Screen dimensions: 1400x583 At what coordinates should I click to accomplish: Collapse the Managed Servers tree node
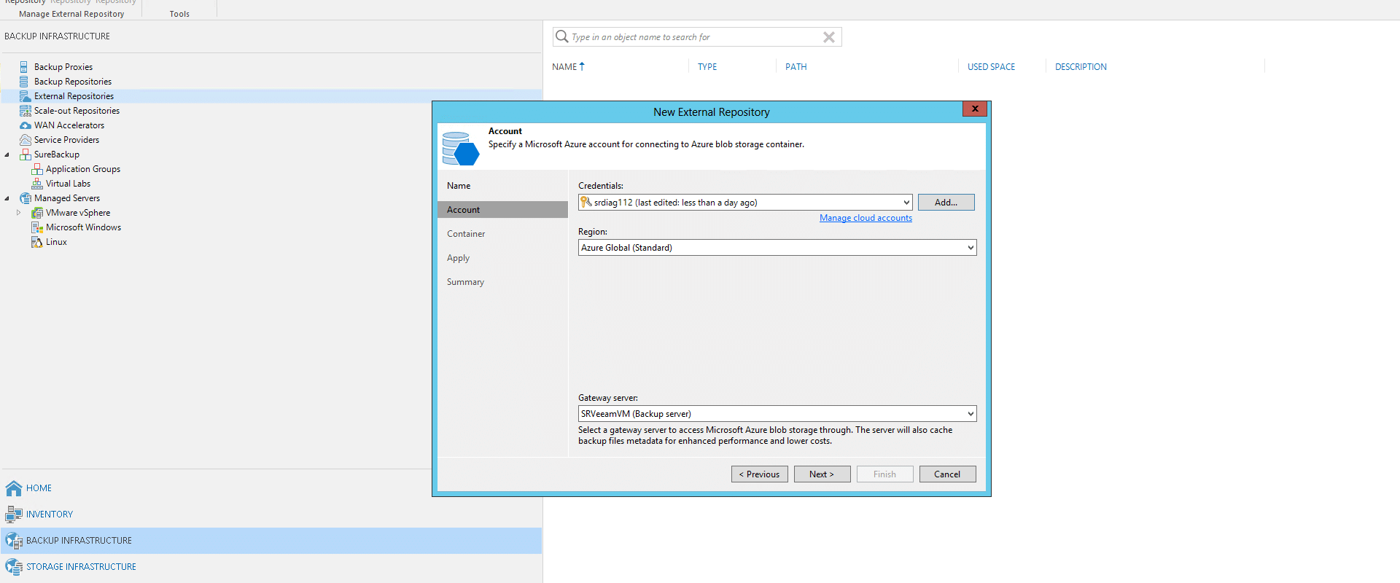click(7, 198)
